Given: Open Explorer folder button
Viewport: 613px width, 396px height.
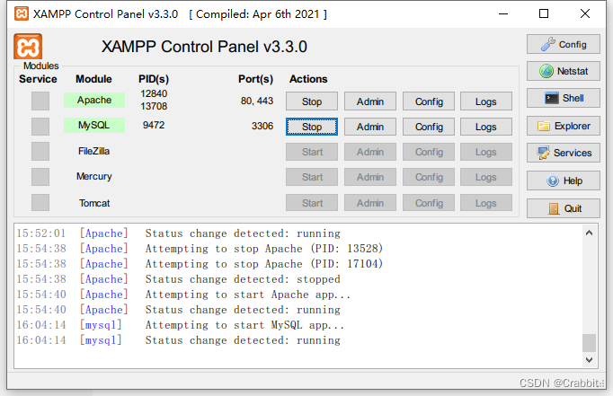Looking at the screenshot, I should [563, 126].
